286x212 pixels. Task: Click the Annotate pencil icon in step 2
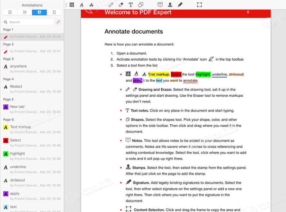(x=211, y=59)
